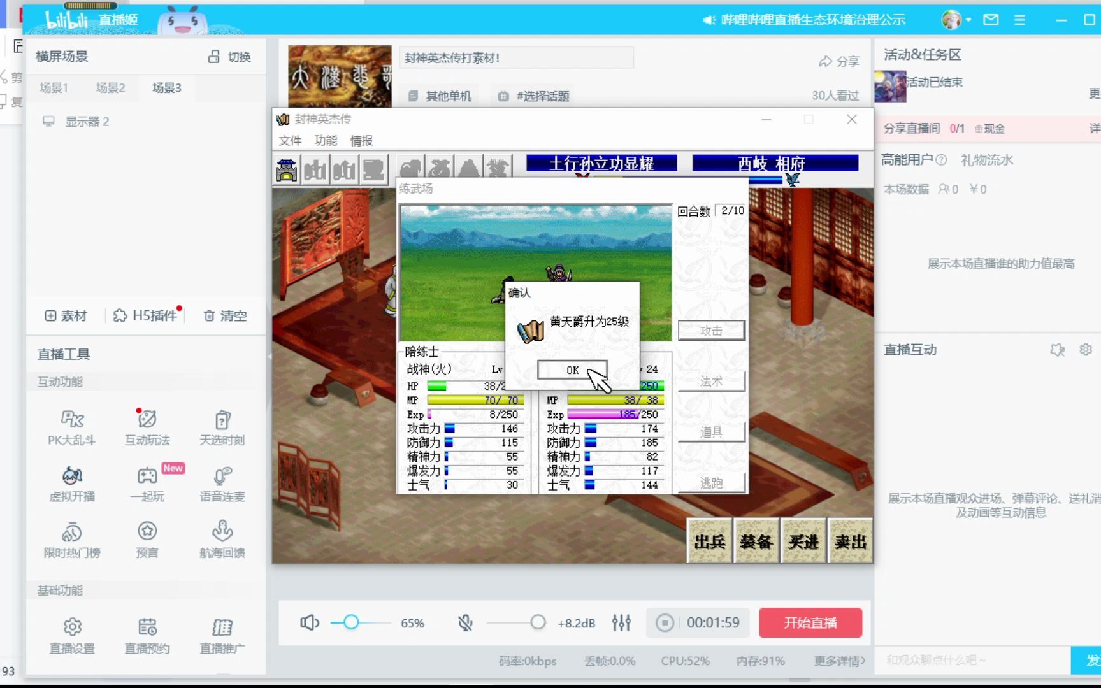Screen dimensions: 1101x688
Task: Open 一起玩 tool
Action: click(147, 484)
